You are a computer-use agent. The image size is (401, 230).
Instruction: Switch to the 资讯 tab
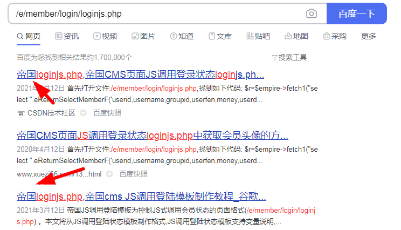pyautogui.click(x=67, y=36)
